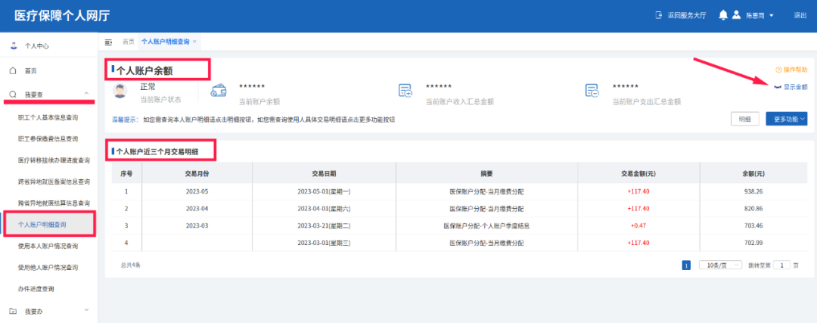This screenshot has height=323, width=817.
Task: Click the account expenditure summary icon
Action: (x=592, y=91)
